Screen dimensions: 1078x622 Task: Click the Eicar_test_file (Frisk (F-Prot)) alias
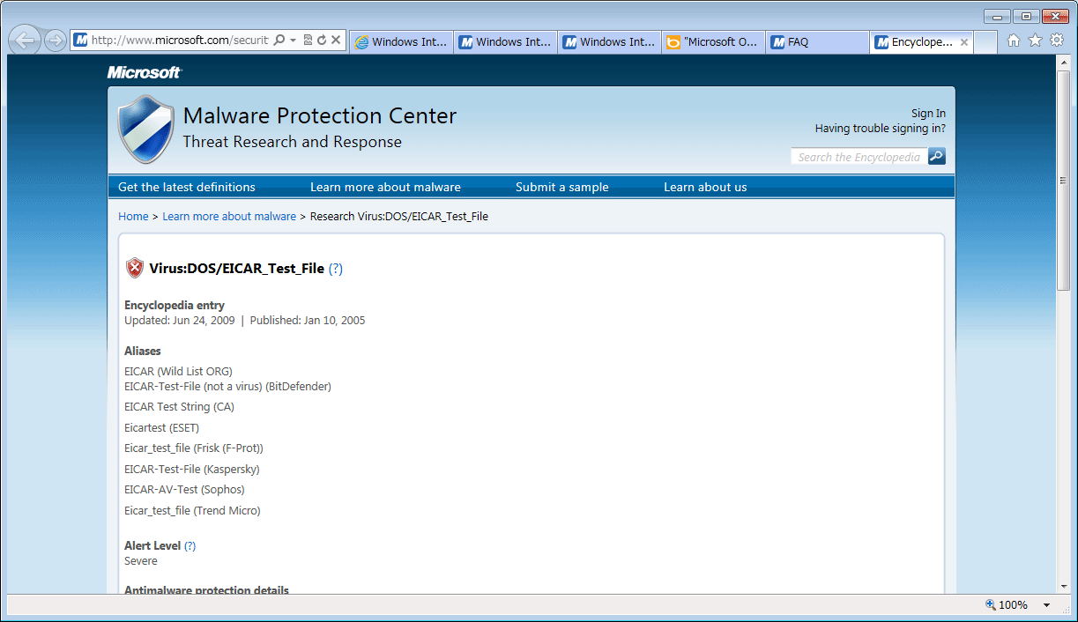tap(194, 448)
